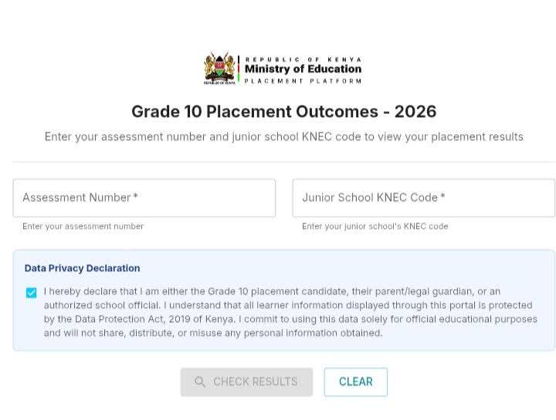Untick the data privacy declaration checkbox
This screenshot has width=556, height=420.
click(31, 293)
